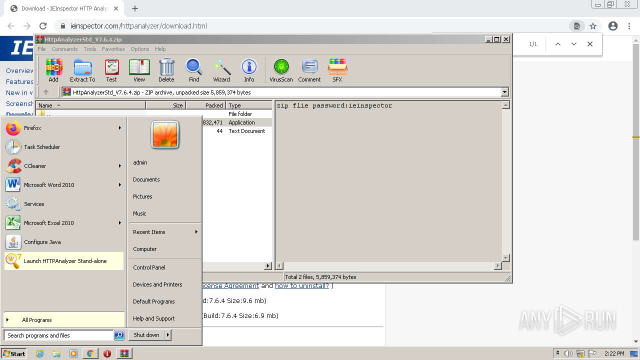Viewport: 640px width, 360px height.
Task: Click the Shut down button
Action: (146, 335)
